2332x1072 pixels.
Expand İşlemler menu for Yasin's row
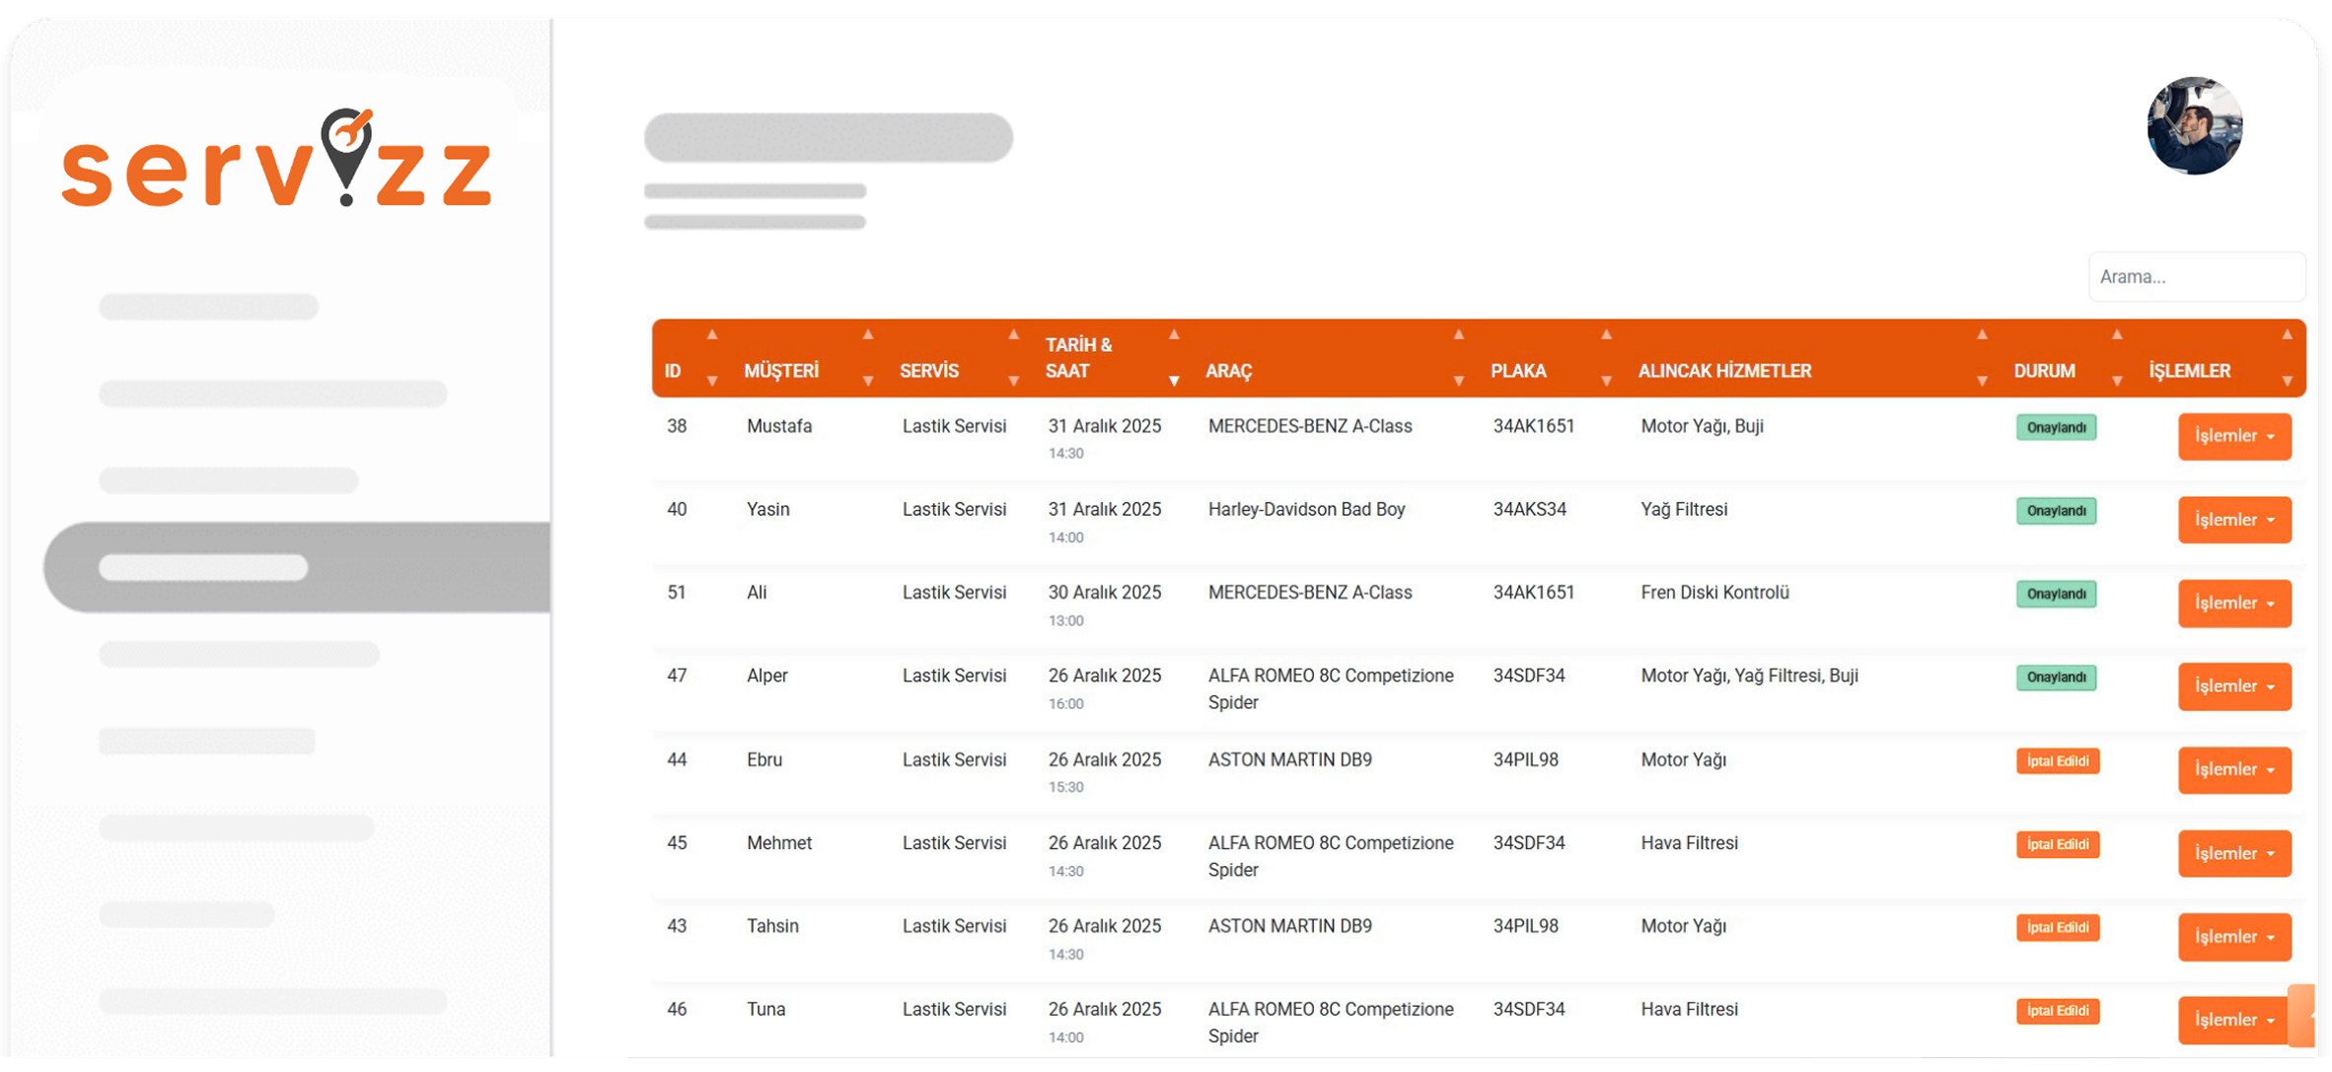tap(2233, 520)
